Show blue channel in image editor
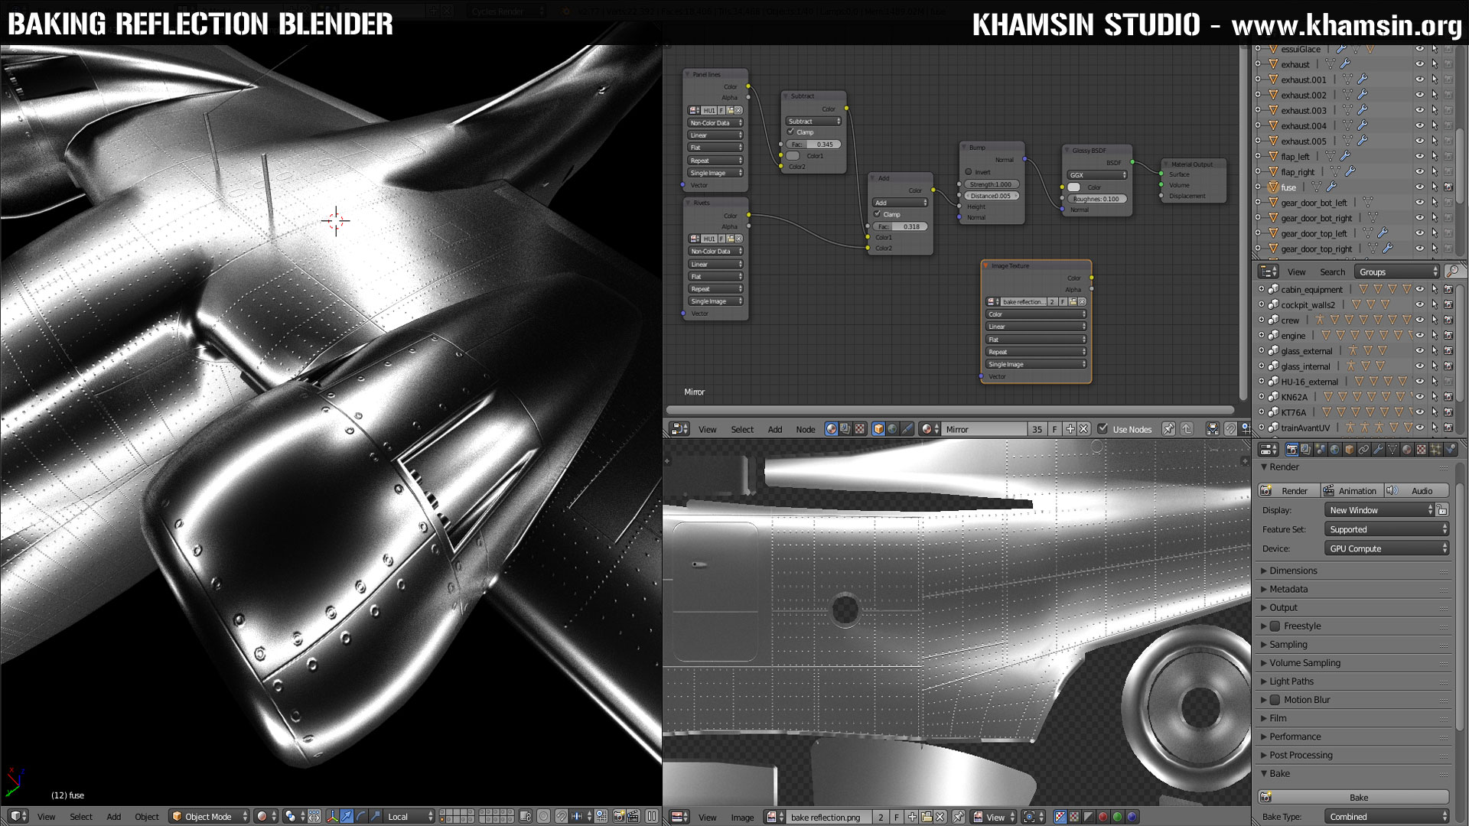Image resolution: width=1469 pixels, height=826 pixels. pos(1132,817)
